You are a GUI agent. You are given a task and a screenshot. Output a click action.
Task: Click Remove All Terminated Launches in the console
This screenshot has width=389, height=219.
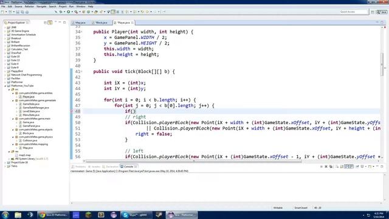331,167
